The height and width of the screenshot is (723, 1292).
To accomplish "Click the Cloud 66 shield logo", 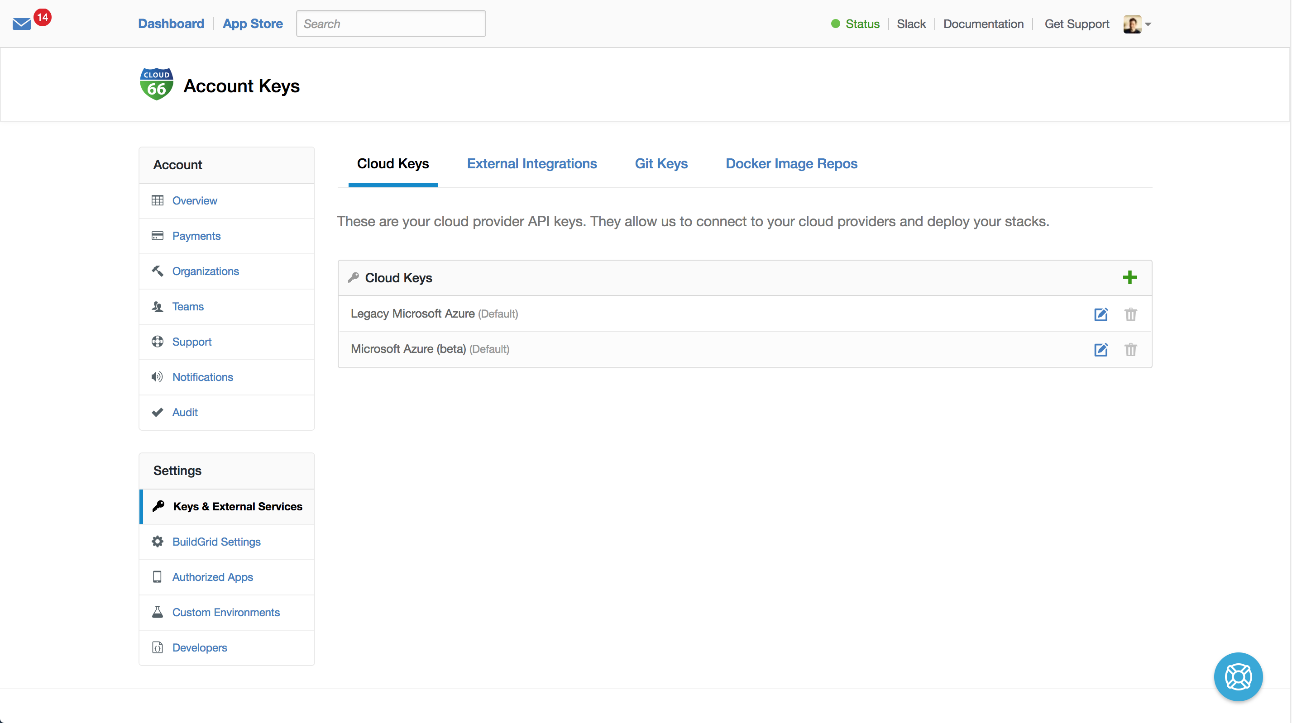I will point(157,84).
